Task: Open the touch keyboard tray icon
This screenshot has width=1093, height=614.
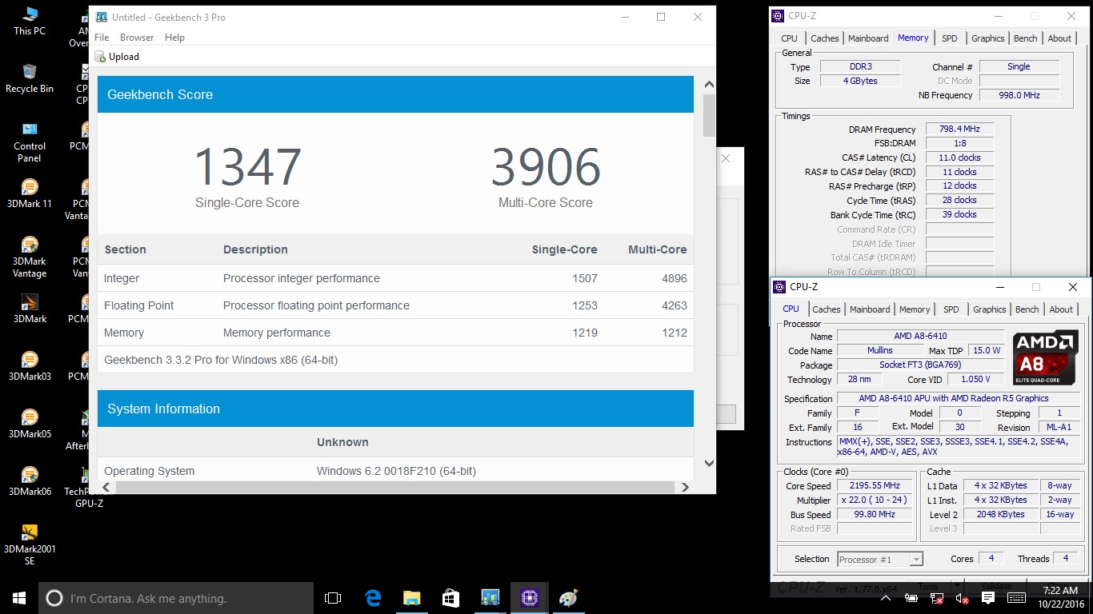Action: 1016,598
